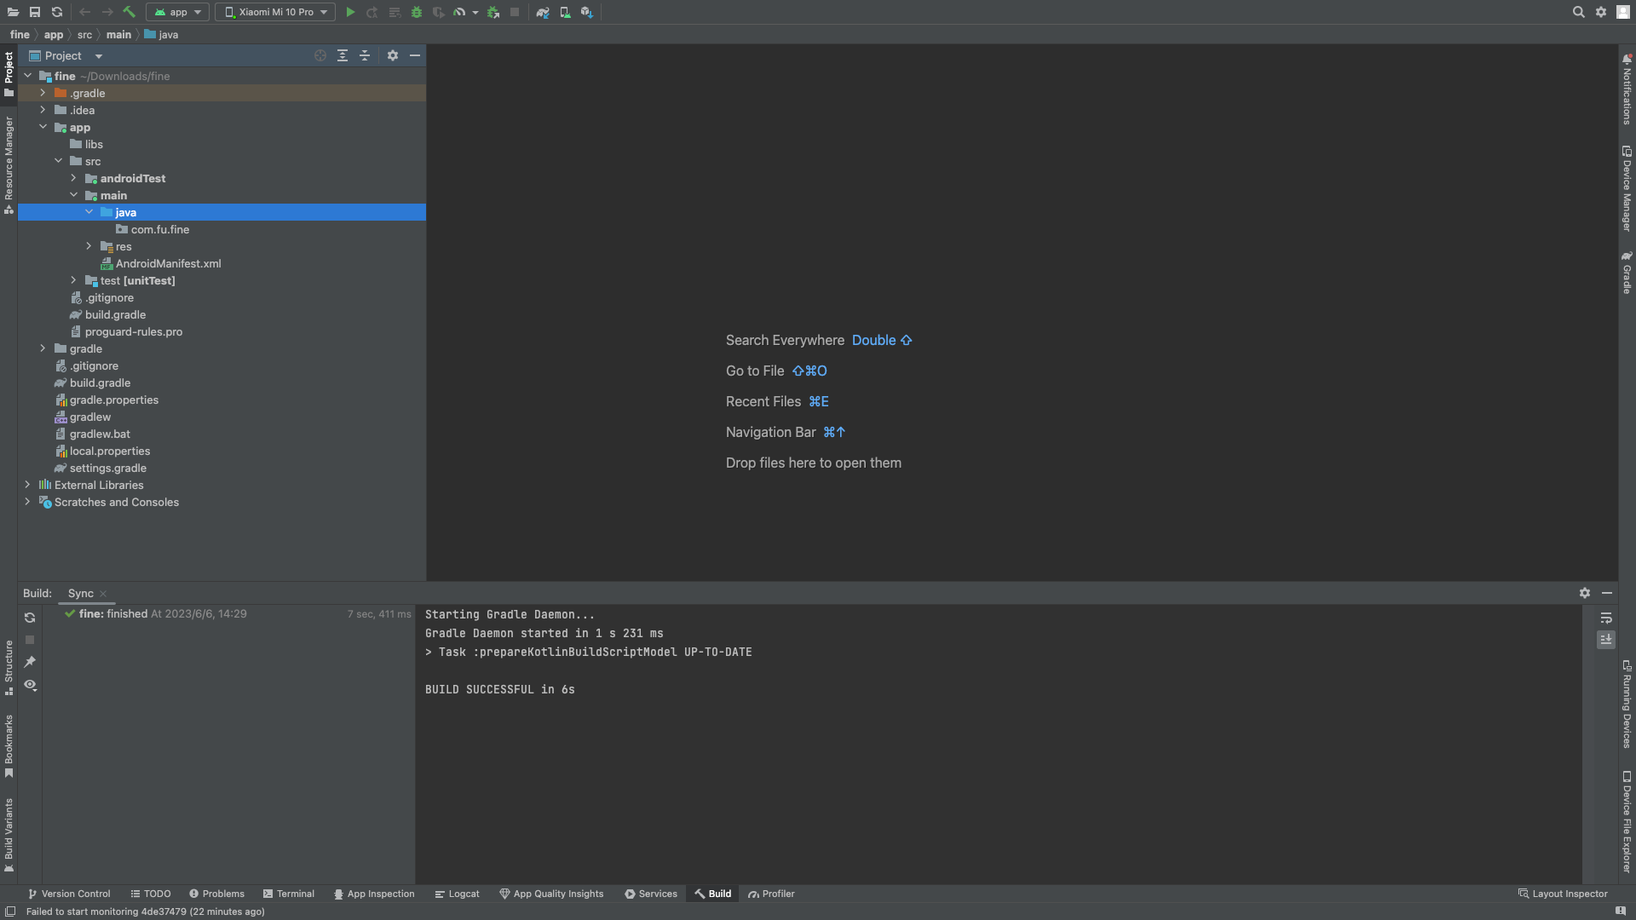Toggle the Bookmarks side tab
1636x920 pixels.
click(9, 746)
